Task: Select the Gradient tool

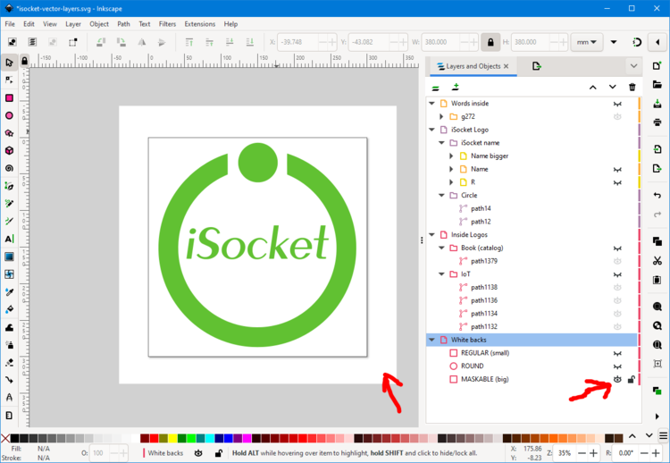Action: point(9,257)
